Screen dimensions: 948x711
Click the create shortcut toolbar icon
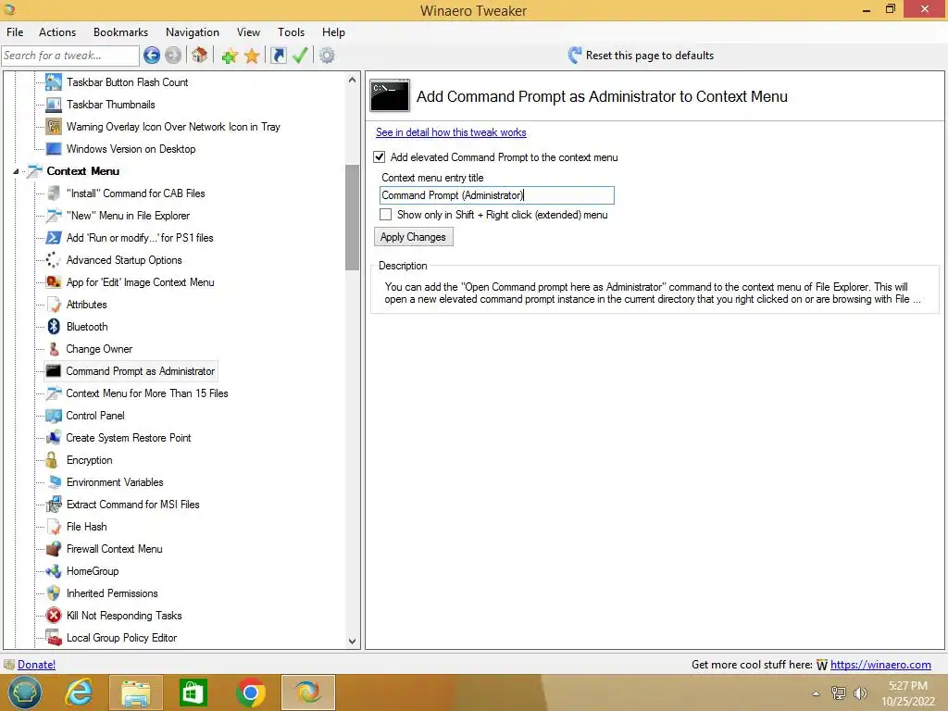(x=278, y=56)
